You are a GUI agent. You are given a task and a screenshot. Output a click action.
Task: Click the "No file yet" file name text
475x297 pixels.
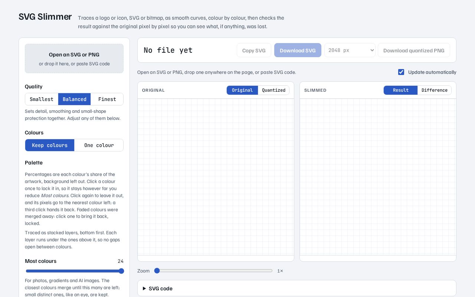pos(168,50)
